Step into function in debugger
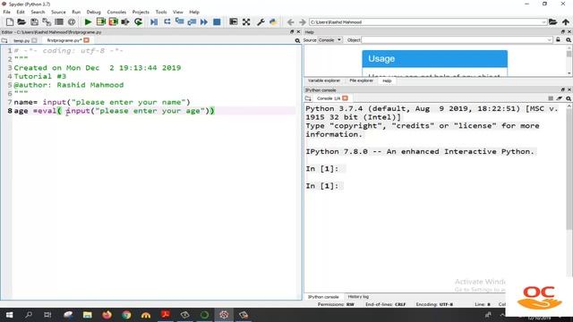Viewport: 573px width, 322px height. click(179, 21)
